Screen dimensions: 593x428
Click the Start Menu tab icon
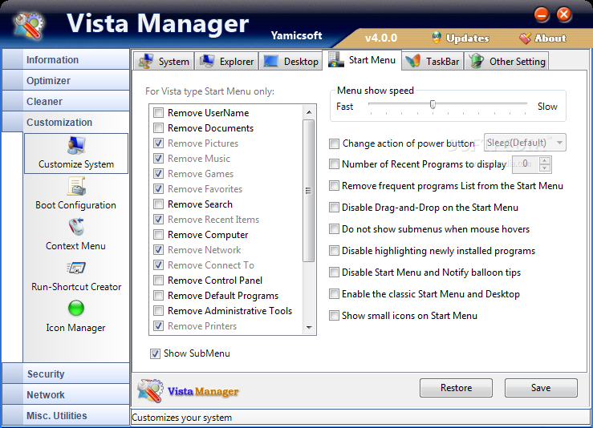point(335,59)
